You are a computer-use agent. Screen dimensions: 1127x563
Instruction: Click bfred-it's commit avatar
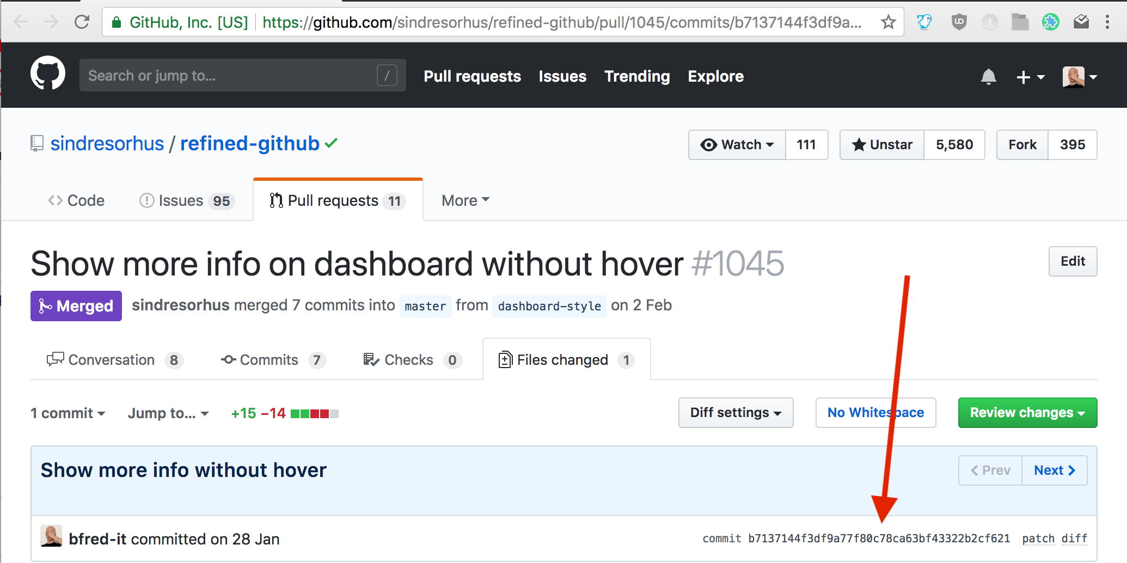[51, 536]
